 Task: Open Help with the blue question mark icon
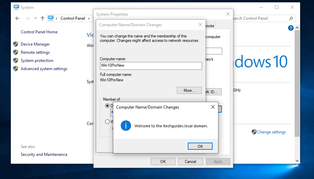click(291, 28)
